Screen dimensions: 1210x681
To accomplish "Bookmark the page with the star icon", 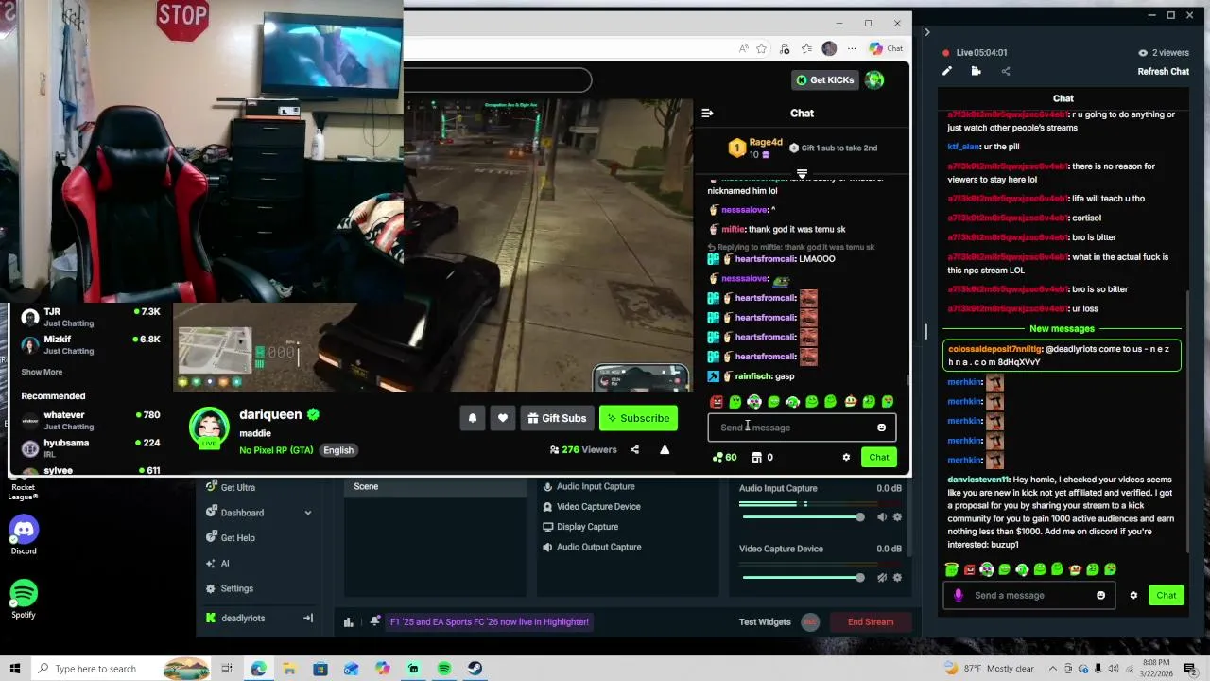I will point(761,48).
